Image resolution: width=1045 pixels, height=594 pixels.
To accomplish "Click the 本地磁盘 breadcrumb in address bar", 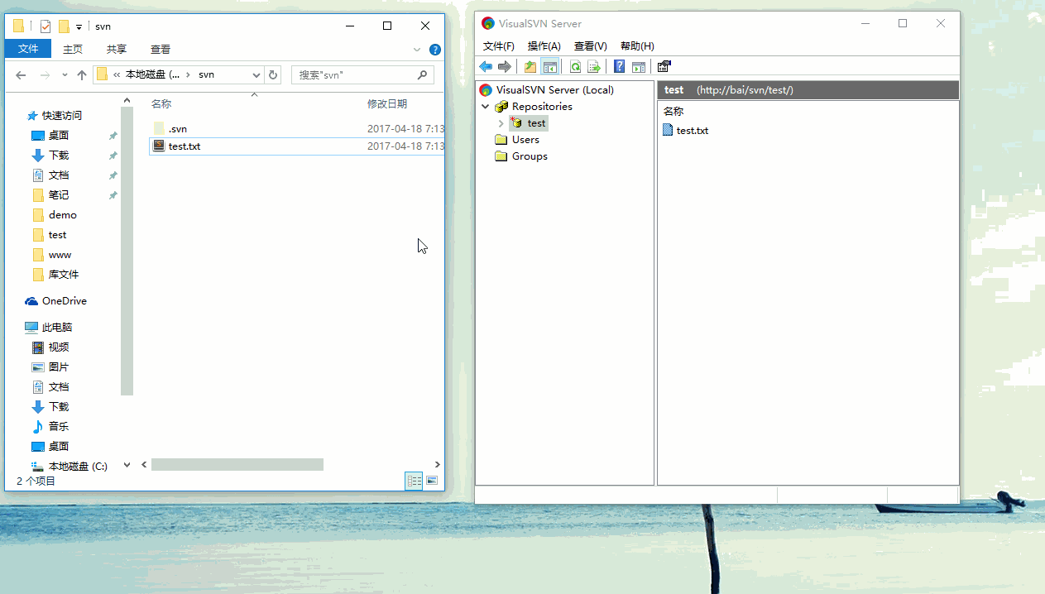I will point(153,74).
